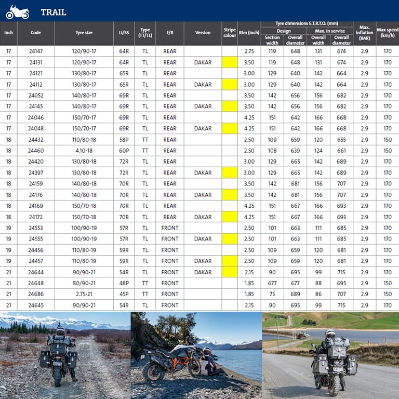This screenshot has width=399, height=399.
Task: Click the 45P load index cell
Action: [124, 294]
